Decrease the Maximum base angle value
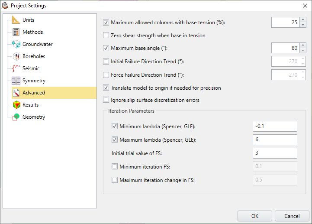The image size is (312, 224). [x=302, y=51]
